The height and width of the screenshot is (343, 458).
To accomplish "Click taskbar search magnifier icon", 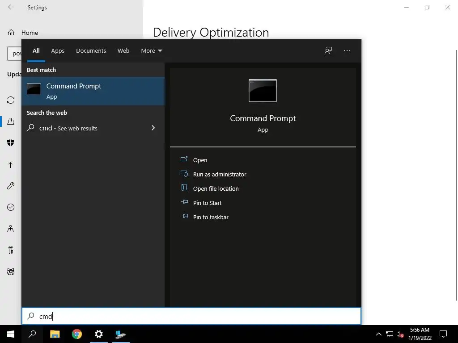I will [32, 334].
